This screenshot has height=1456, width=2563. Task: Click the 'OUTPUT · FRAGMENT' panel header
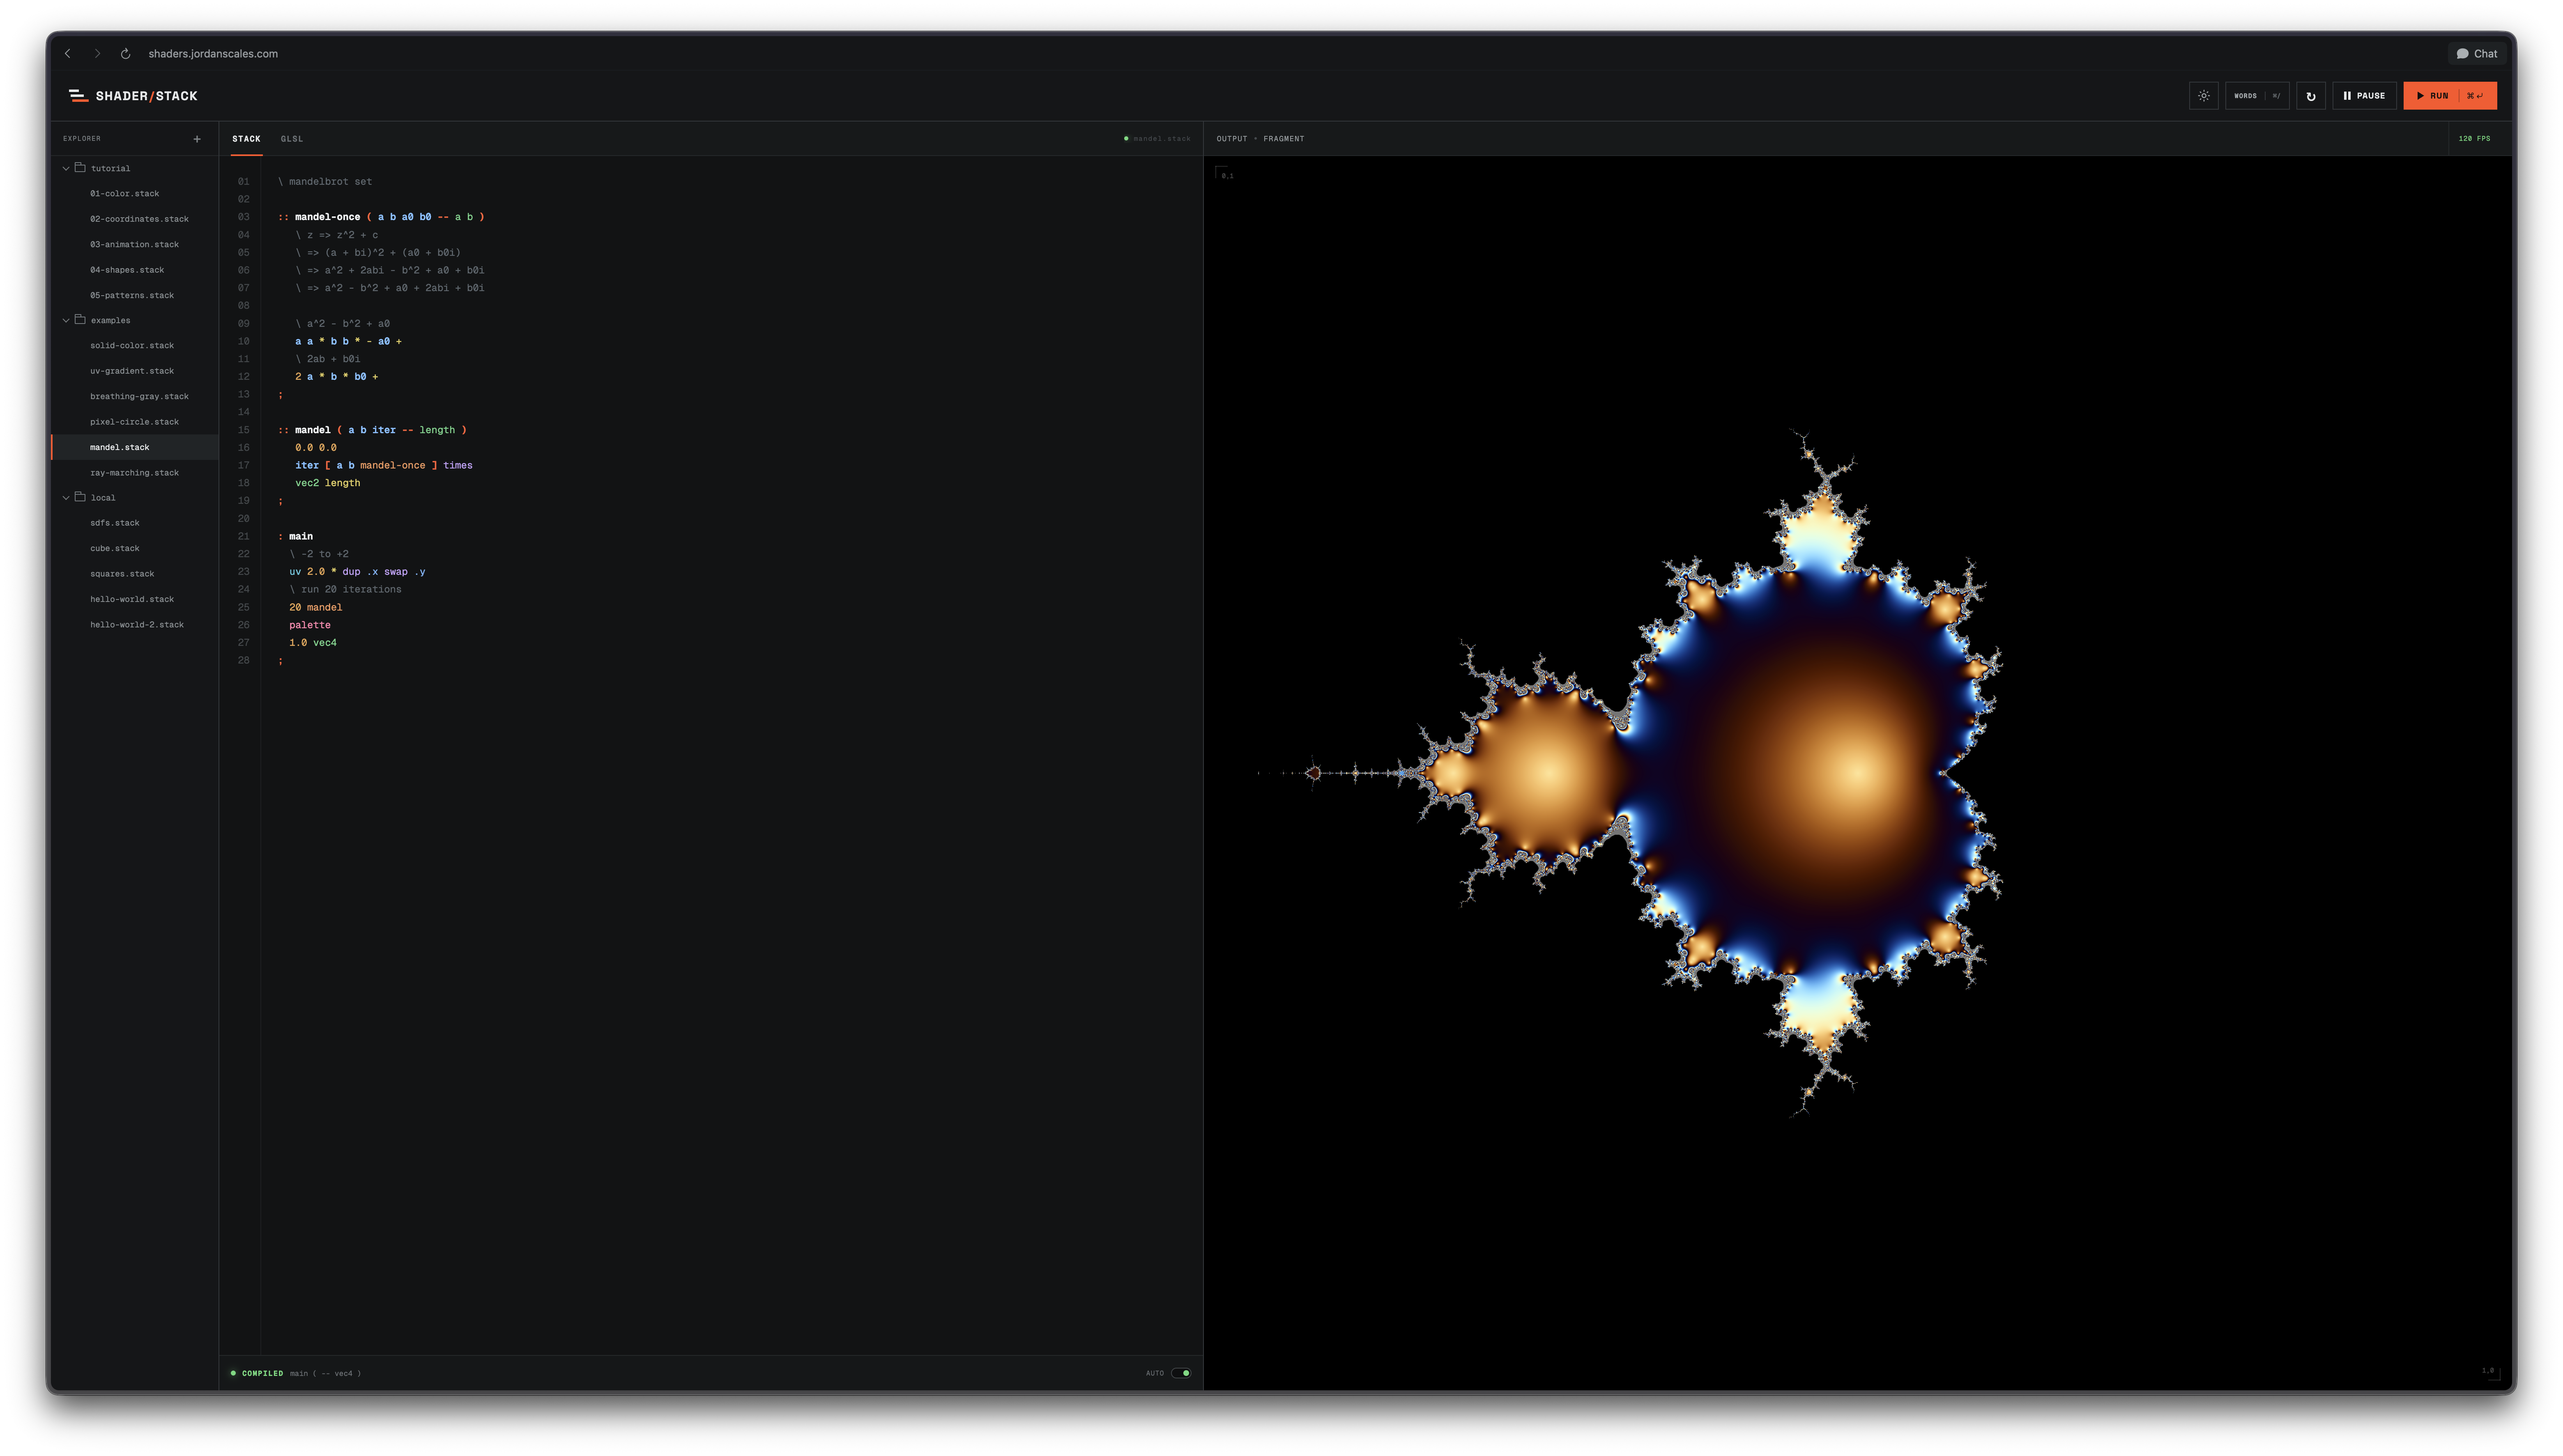(x=1260, y=139)
